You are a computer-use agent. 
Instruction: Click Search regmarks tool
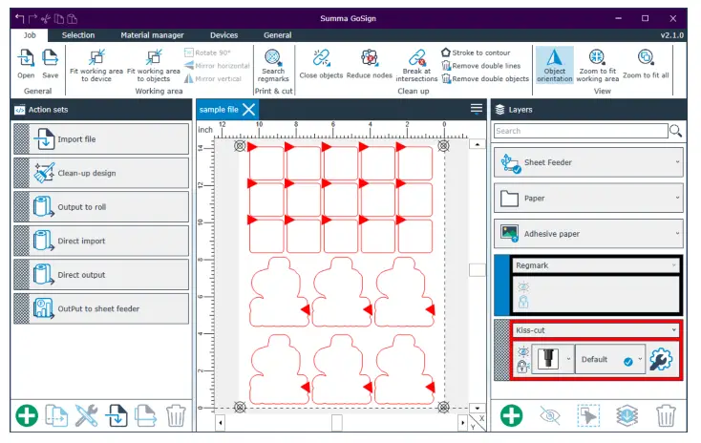(x=273, y=66)
